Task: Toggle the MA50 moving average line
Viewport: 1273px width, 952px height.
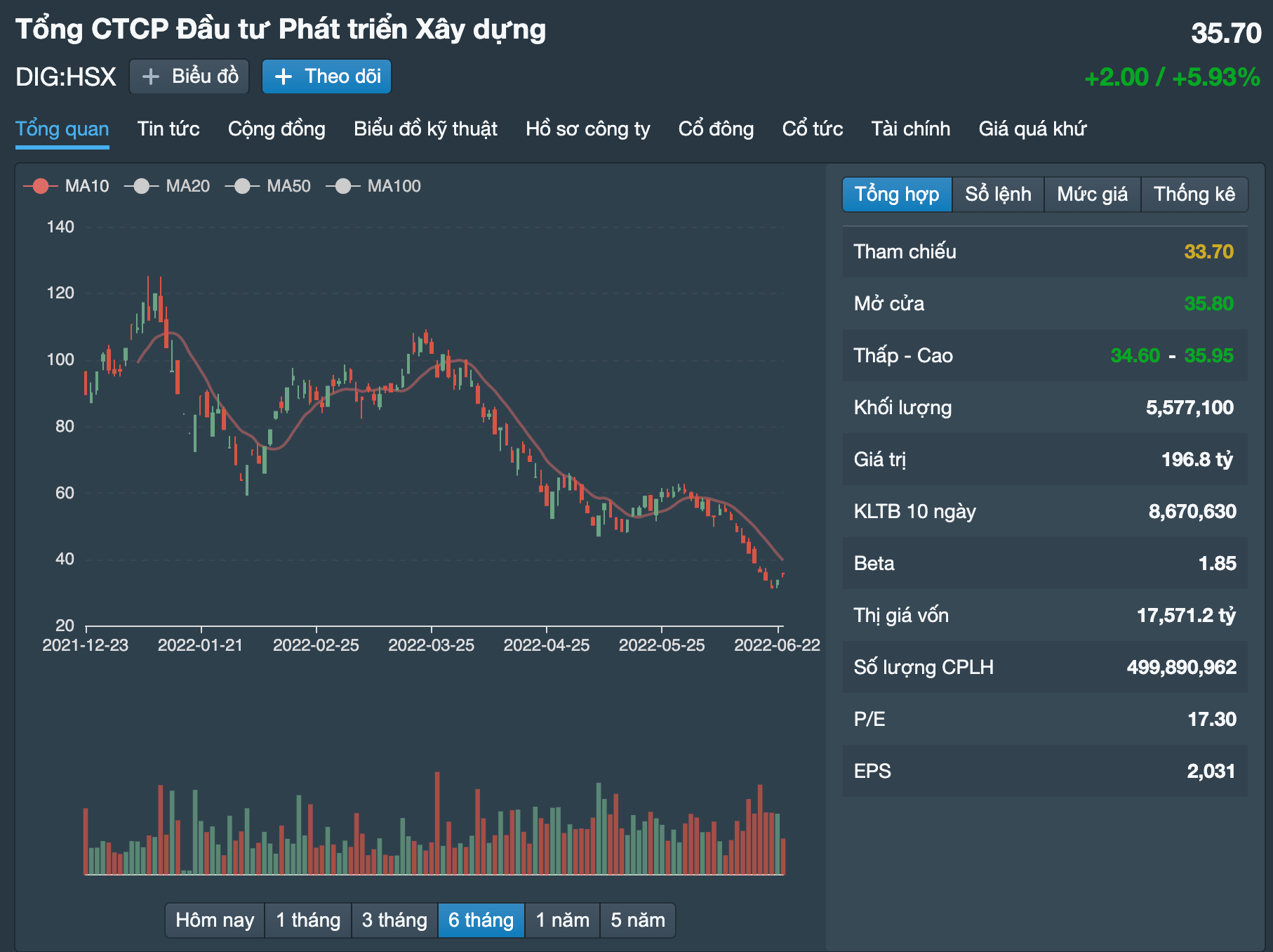Action: [268, 186]
